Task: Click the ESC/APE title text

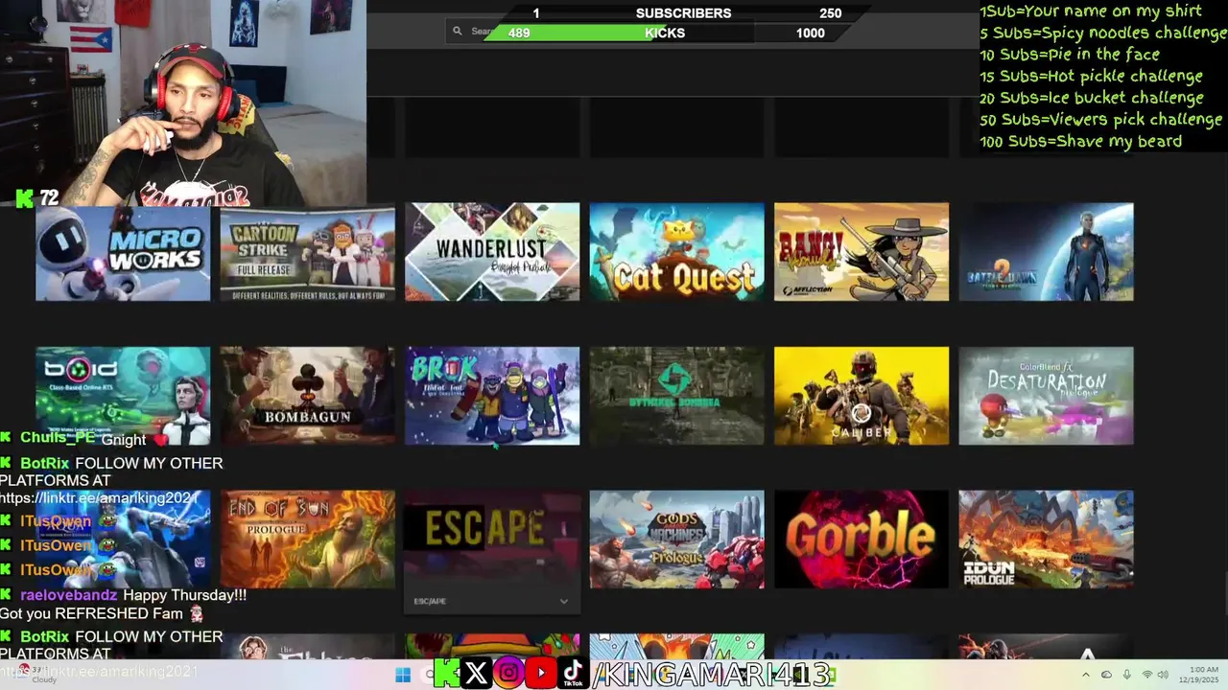Action: pos(430,602)
